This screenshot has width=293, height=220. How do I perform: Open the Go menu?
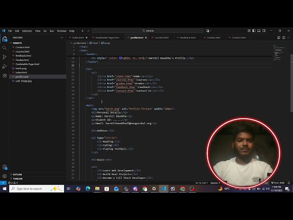point(45,31)
